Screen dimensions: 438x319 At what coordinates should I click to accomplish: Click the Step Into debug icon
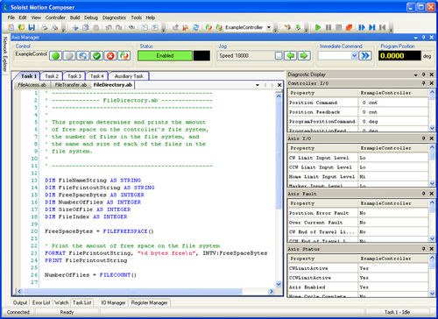pos(362,27)
